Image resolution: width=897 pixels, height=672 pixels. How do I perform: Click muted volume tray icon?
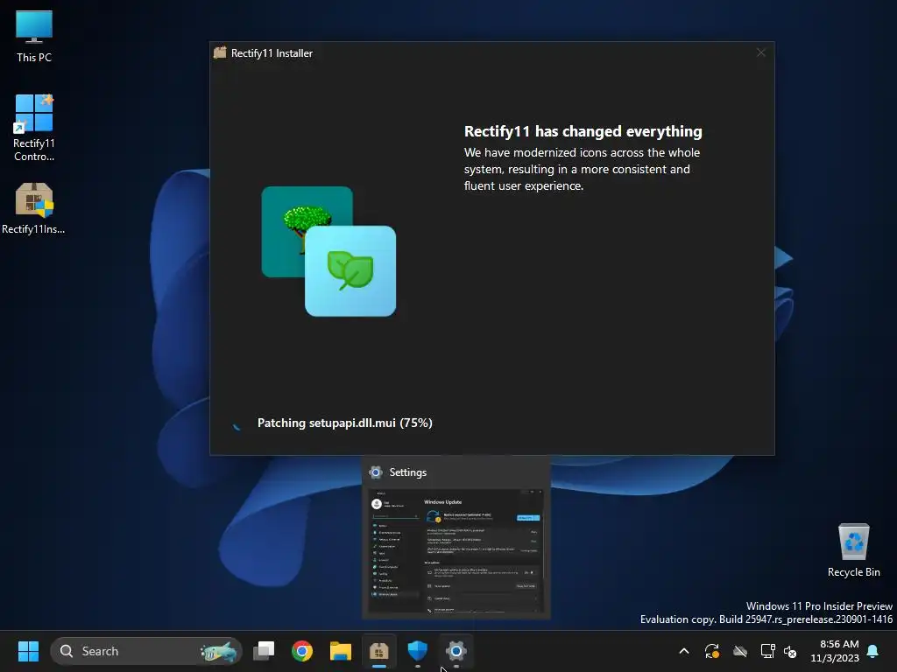(x=790, y=651)
